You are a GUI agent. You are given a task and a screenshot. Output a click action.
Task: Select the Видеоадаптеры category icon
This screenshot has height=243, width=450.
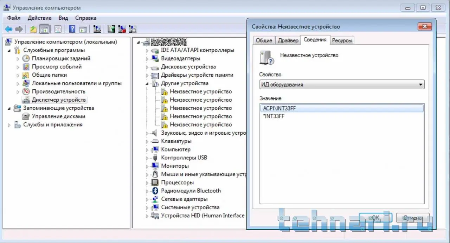pos(155,58)
